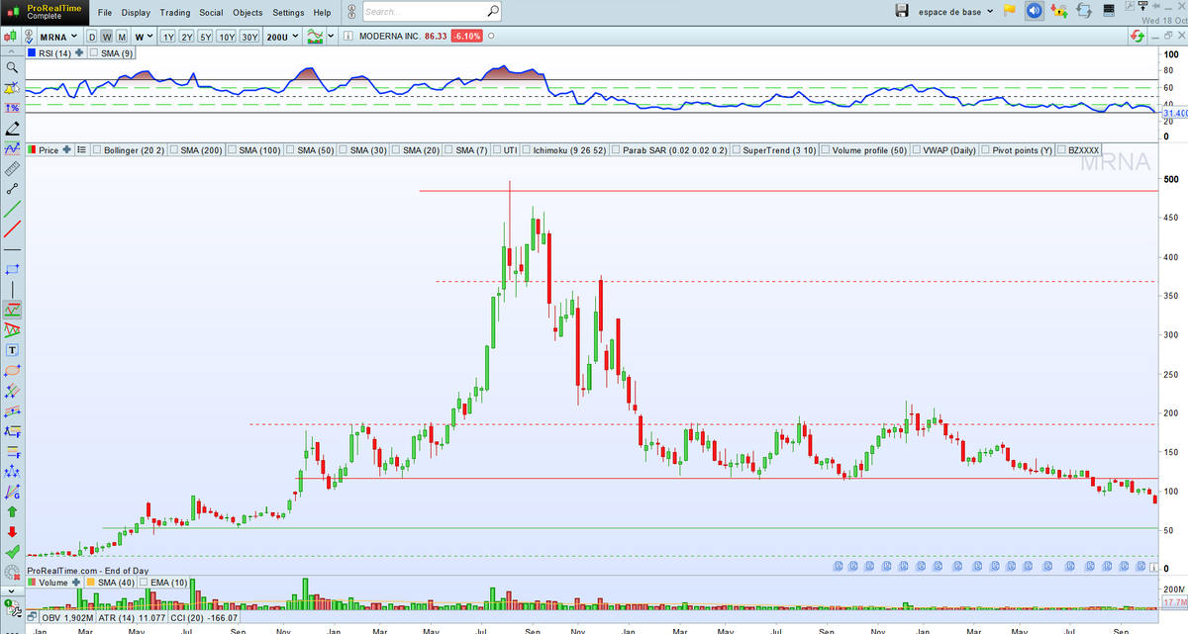Switch to daily timeframe with D button
Screen dimensions: 1188x634
coord(91,37)
